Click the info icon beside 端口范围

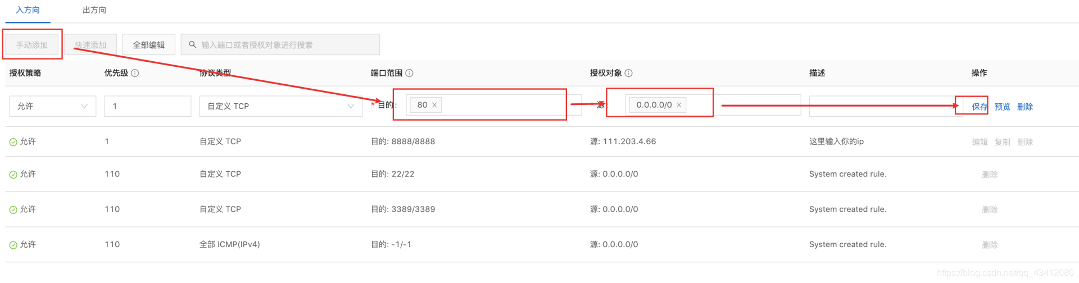coord(409,73)
